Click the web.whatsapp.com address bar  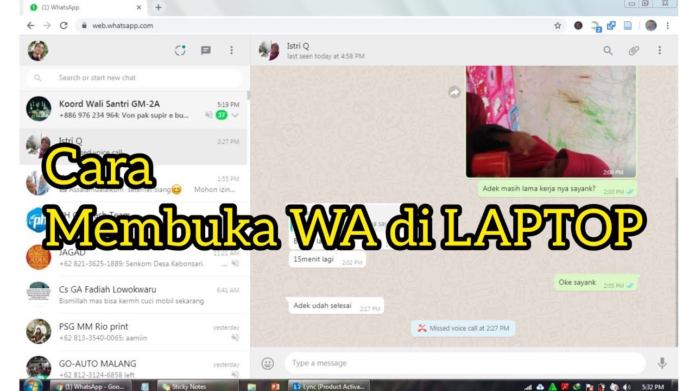(320, 26)
